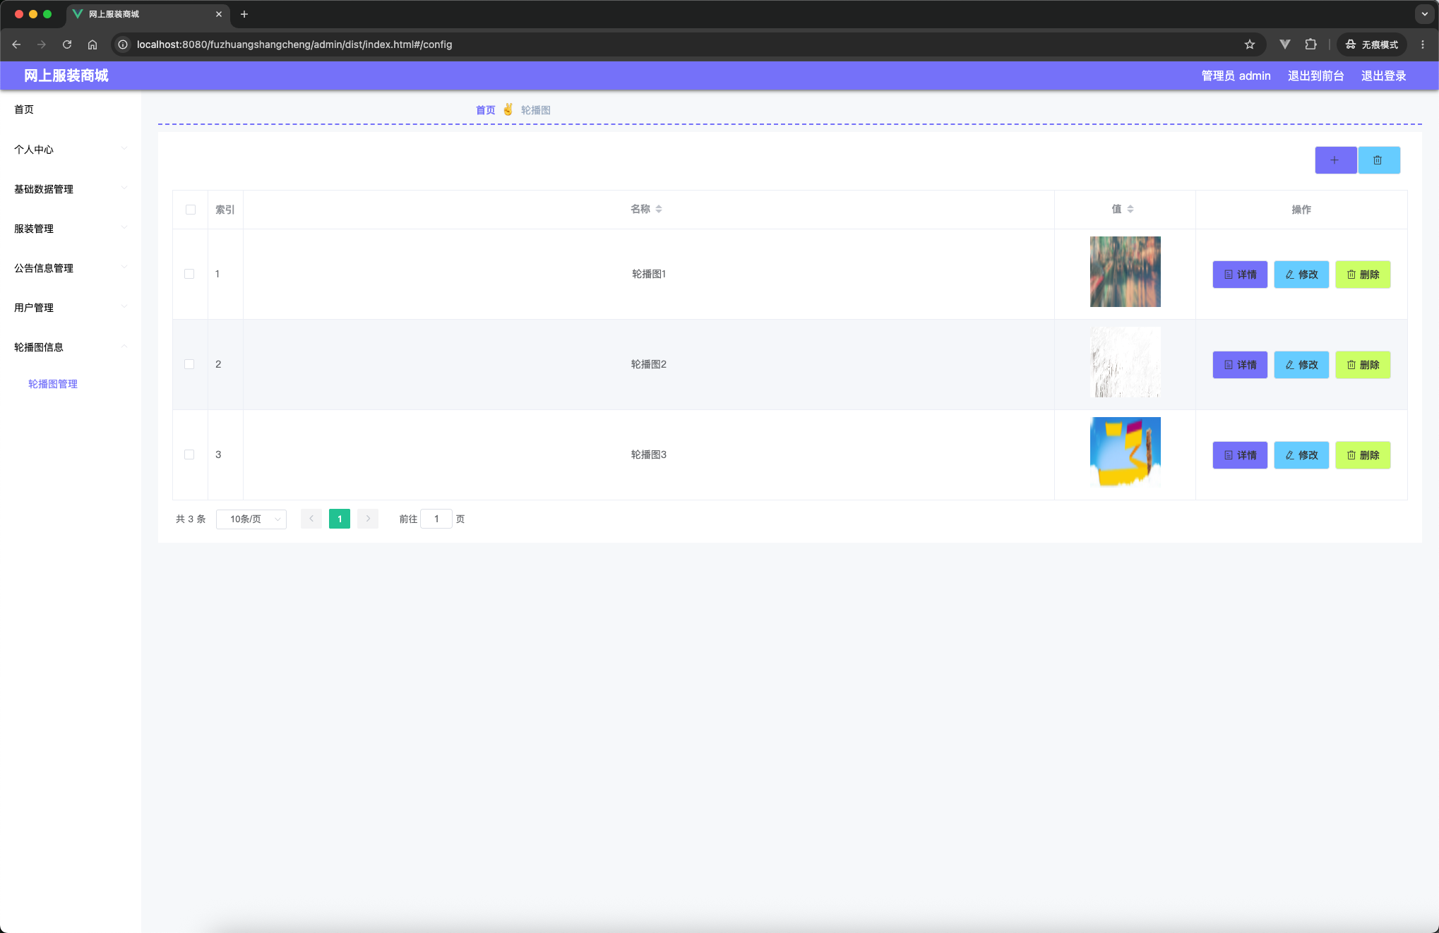1439x933 pixels.
Task: Click 删除 for 轮播图1
Action: coord(1363,275)
